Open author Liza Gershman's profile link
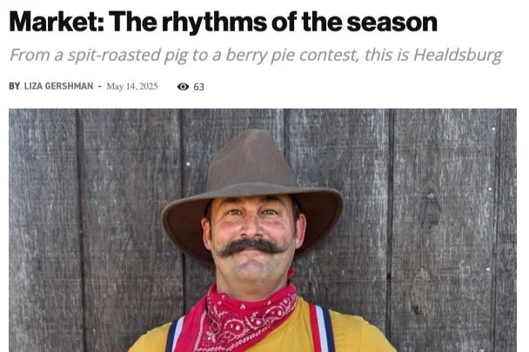The height and width of the screenshot is (352, 529). coord(58,86)
